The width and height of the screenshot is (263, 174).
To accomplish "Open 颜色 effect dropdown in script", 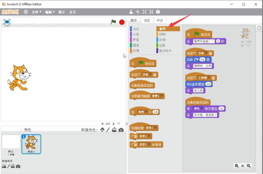I will click(x=198, y=109).
